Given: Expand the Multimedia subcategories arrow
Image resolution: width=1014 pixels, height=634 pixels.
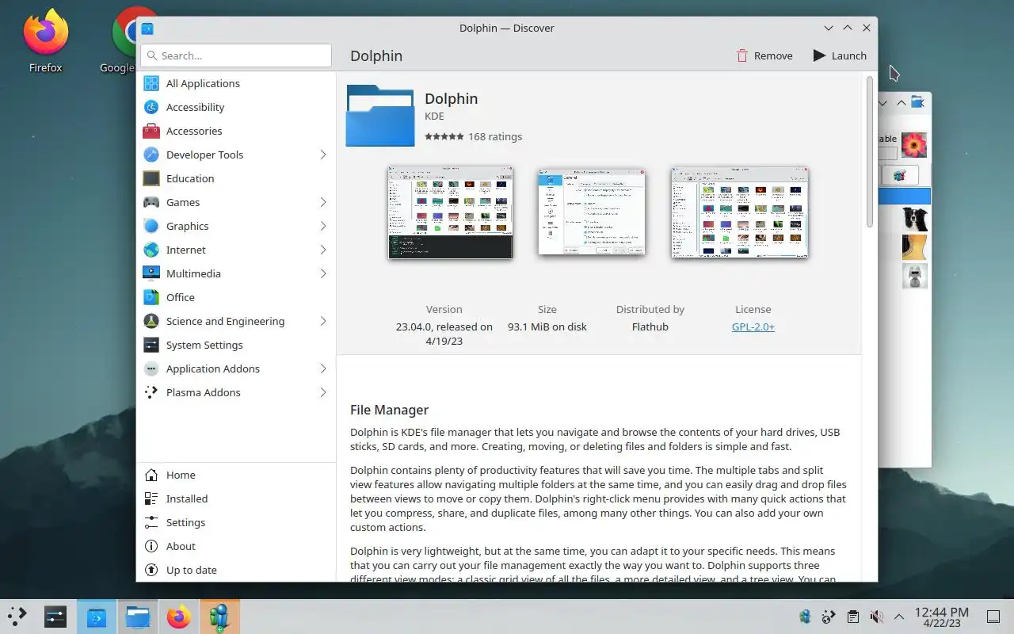Looking at the screenshot, I should click(323, 273).
